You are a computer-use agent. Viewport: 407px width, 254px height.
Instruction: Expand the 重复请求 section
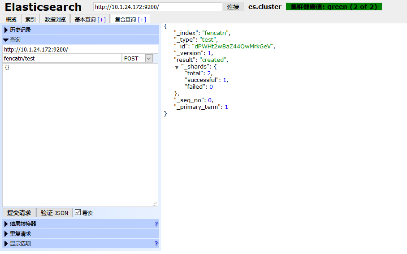click(81, 234)
